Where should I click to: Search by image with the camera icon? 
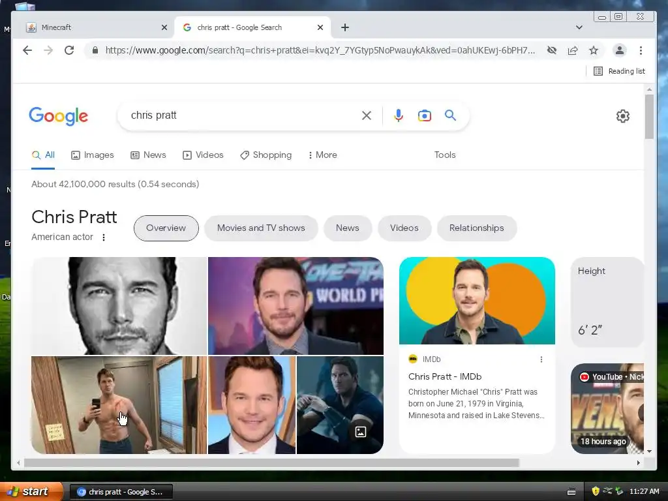point(424,115)
